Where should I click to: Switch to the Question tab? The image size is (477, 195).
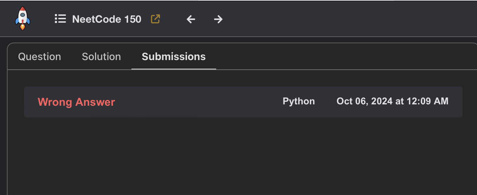click(x=39, y=57)
